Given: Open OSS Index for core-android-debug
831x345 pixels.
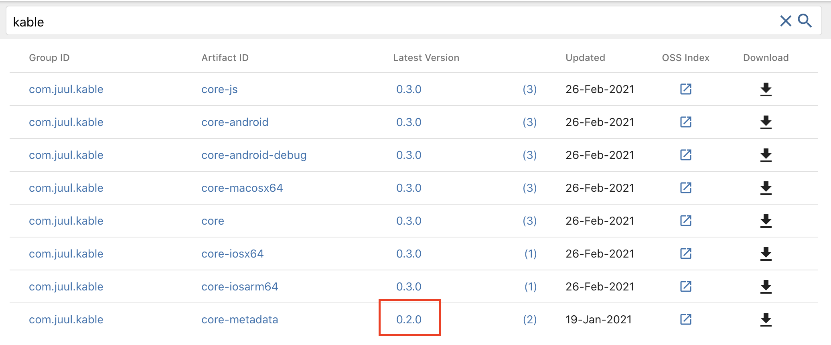Looking at the screenshot, I should pyautogui.click(x=685, y=155).
